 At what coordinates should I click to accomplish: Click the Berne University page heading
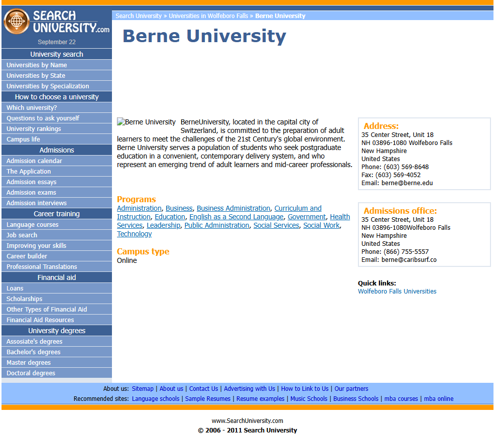(x=204, y=36)
